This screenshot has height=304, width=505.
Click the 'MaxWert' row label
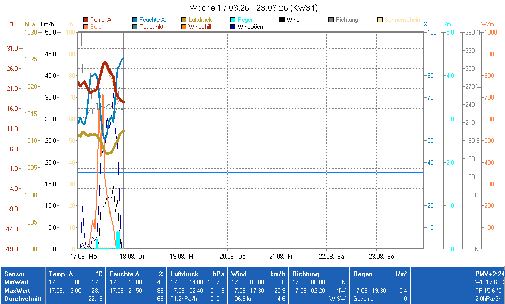[17, 291]
